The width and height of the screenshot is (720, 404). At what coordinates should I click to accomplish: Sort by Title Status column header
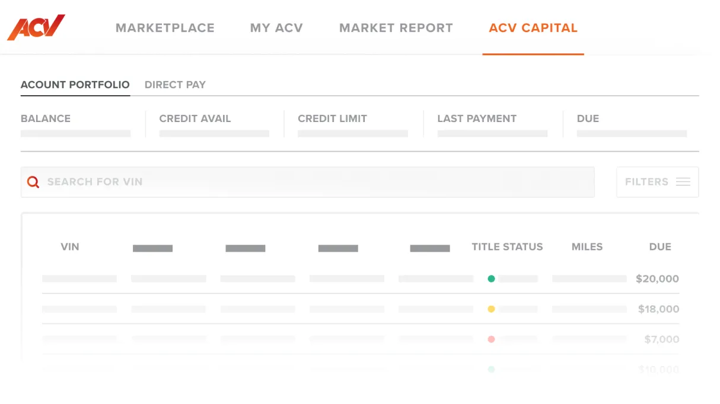tap(507, 247)
